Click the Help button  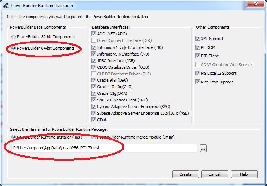tap(244, 174)
